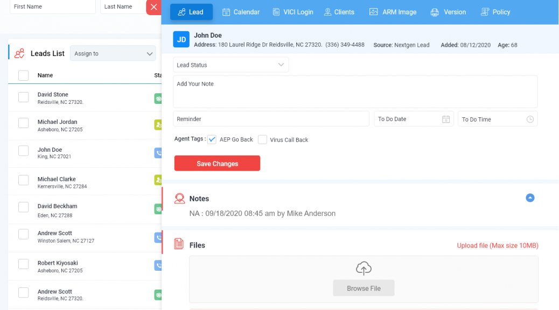This screenshot has width=559, height=310.
Task: Uncheck the AEP Go Back tag
Action: point(212,140)
